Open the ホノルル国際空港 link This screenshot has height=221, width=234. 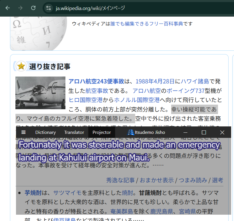click(x=137, y=100)
